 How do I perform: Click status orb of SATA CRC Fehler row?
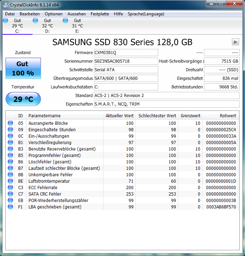tap(10, 194)
